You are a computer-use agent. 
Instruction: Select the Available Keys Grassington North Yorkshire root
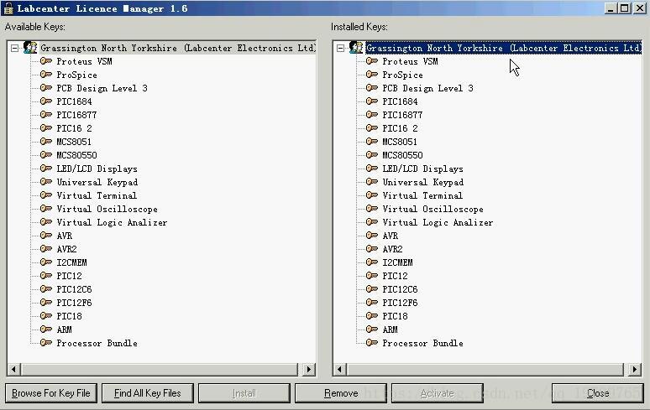click(178, 48)
